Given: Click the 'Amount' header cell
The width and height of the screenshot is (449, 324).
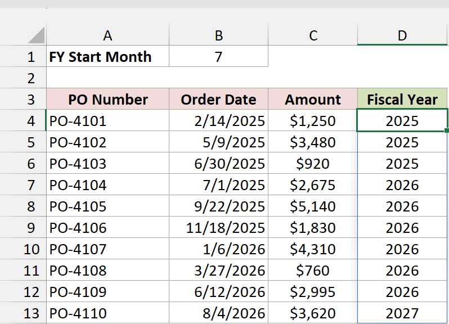Looking at the screenshot, I should coord(313,99).
